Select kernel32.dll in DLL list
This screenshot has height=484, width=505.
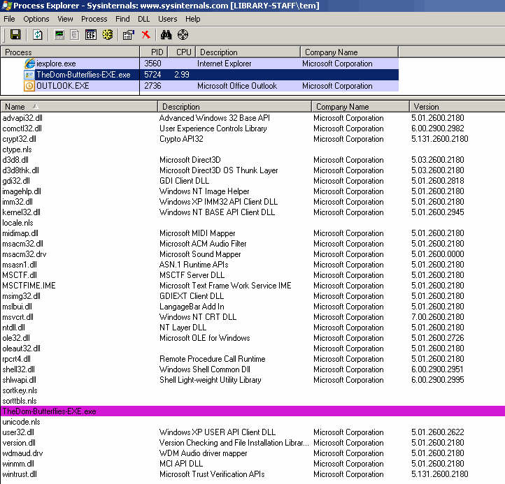tap(21, 212)
